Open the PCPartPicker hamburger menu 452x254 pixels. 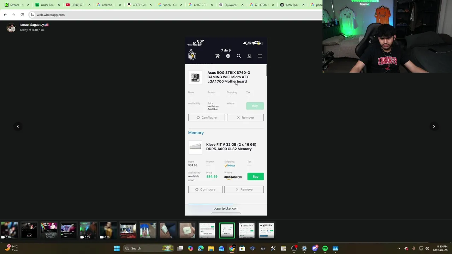(x=260, y=56)
